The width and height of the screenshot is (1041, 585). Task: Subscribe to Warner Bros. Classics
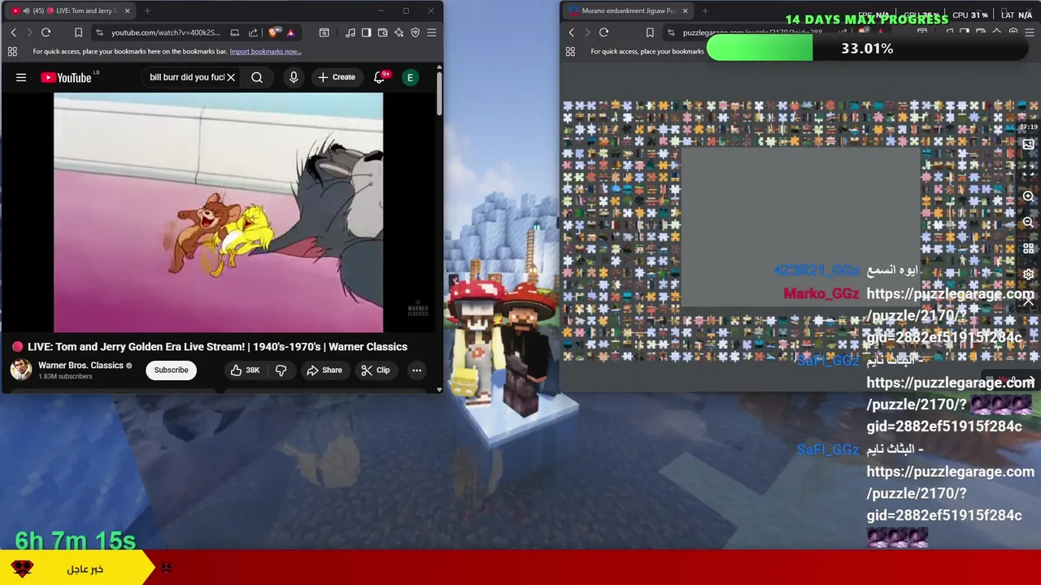171,370
